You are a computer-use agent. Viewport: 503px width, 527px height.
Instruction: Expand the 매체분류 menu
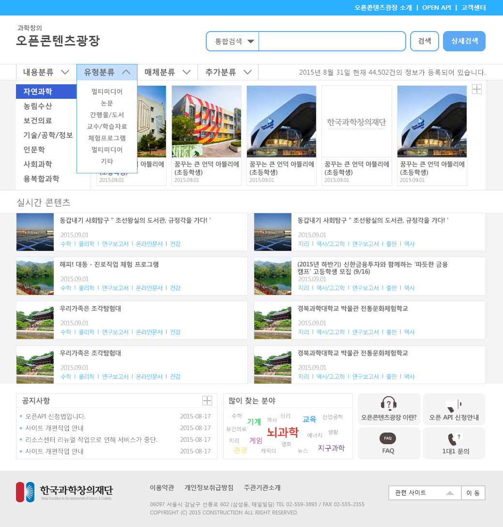[168, 72]
